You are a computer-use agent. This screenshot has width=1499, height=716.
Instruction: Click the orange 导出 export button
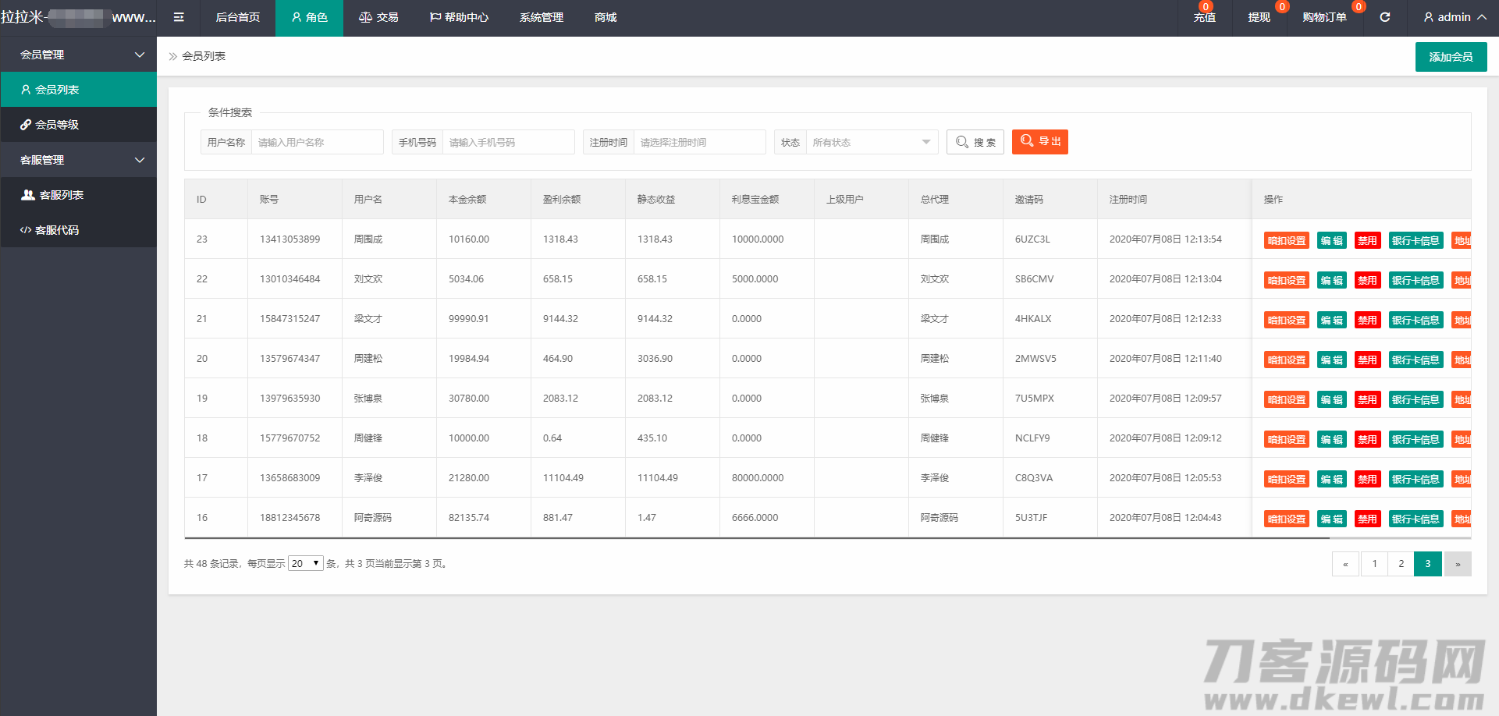pyautogui.click(x=1039, y=142)
